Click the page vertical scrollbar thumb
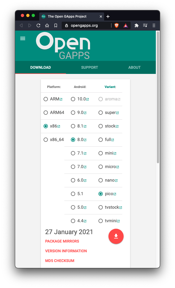The height and width of the screenshot is (288, 175). point(158,97)
